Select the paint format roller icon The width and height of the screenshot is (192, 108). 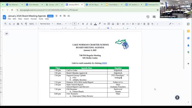click(26, 24)
